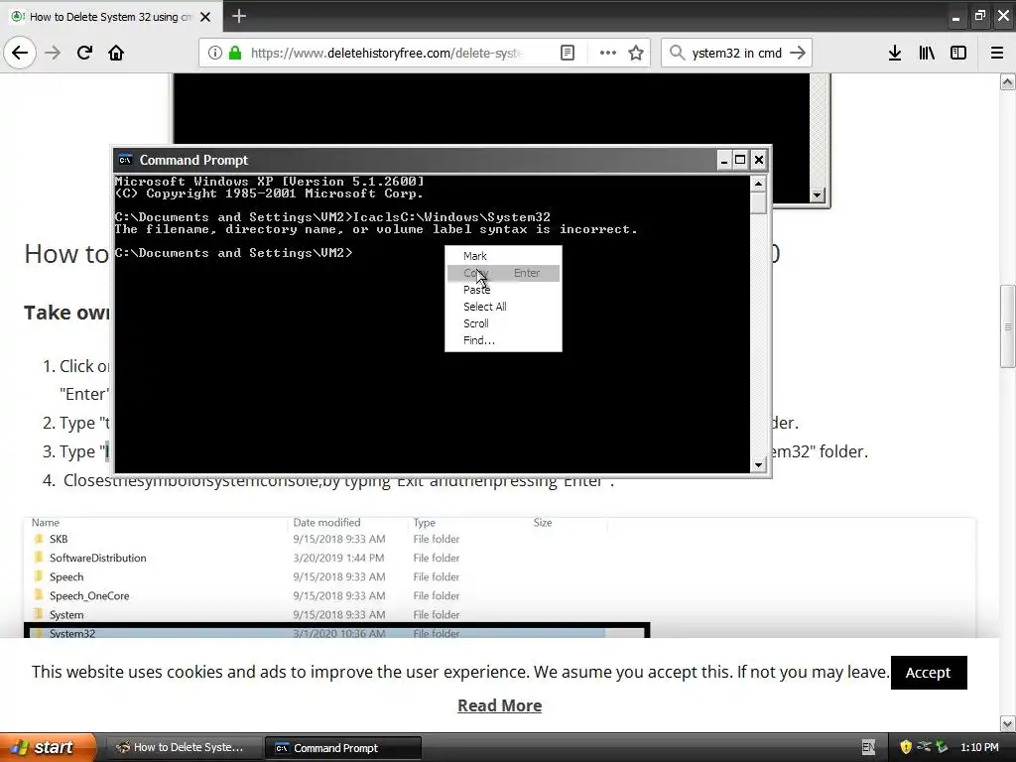Open the Firefox hamburger menu
The image size is (1016, 762).
[997, 53]
